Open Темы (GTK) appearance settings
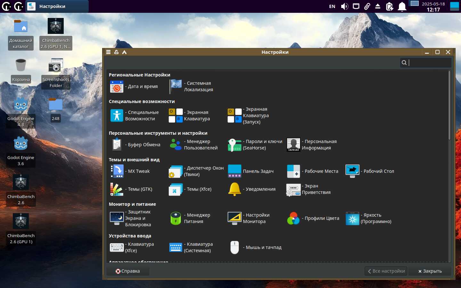This screenshot has width=461, height=288. (131, 189)
